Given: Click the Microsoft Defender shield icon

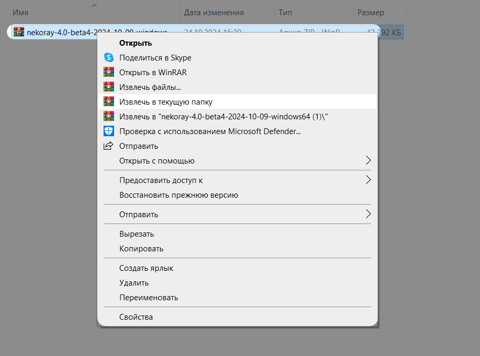Looking at the screenshot, I should tap(109, 131).
